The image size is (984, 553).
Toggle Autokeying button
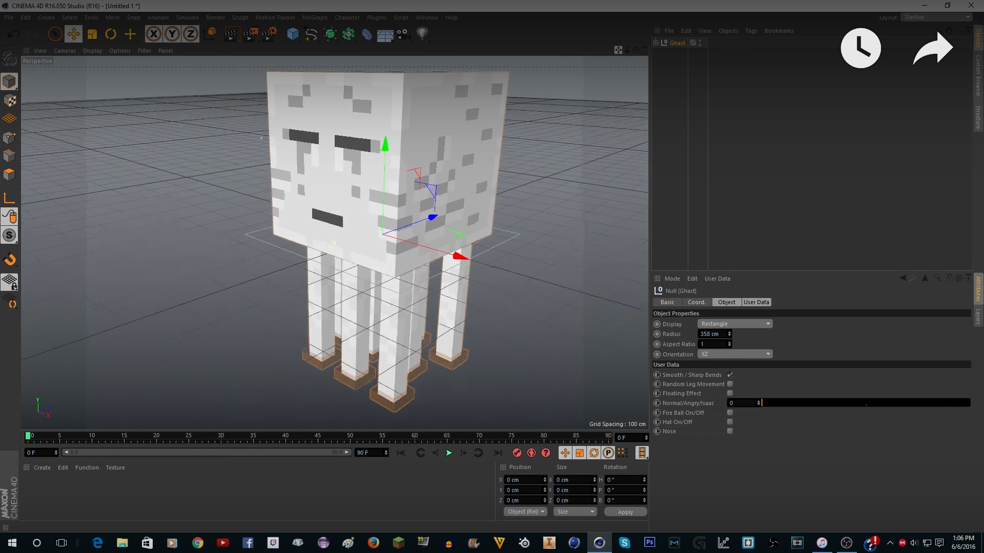tap(531, 453)
